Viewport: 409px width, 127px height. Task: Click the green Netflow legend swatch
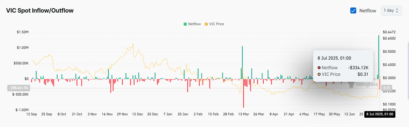(x=185, y=24)
